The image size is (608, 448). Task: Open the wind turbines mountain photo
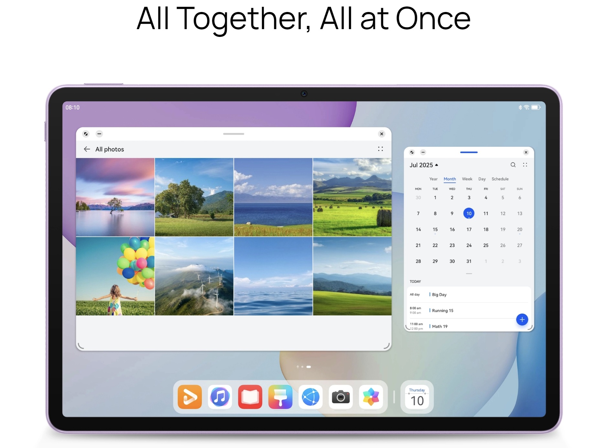pyautogui.click(x=194, y=276)
